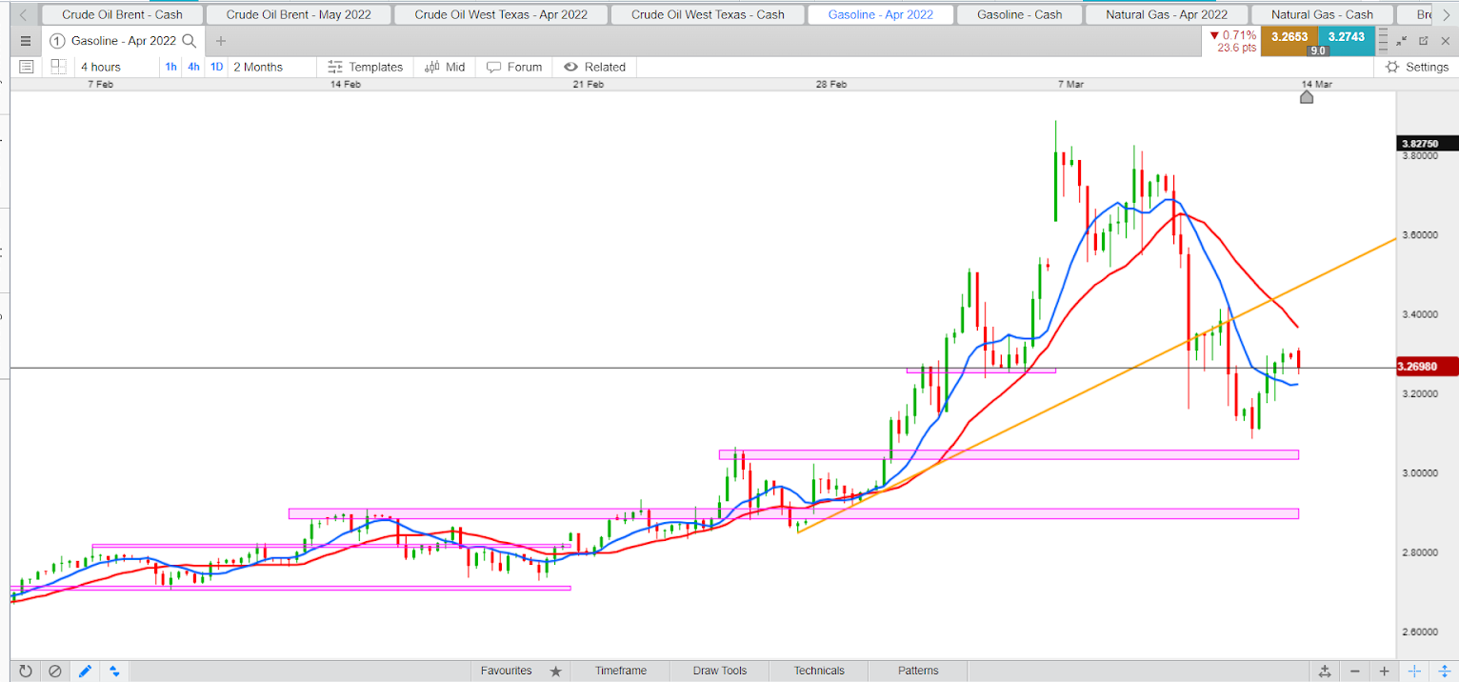
Task: Open the chart layout grid icon
Action: coord(58,67)
